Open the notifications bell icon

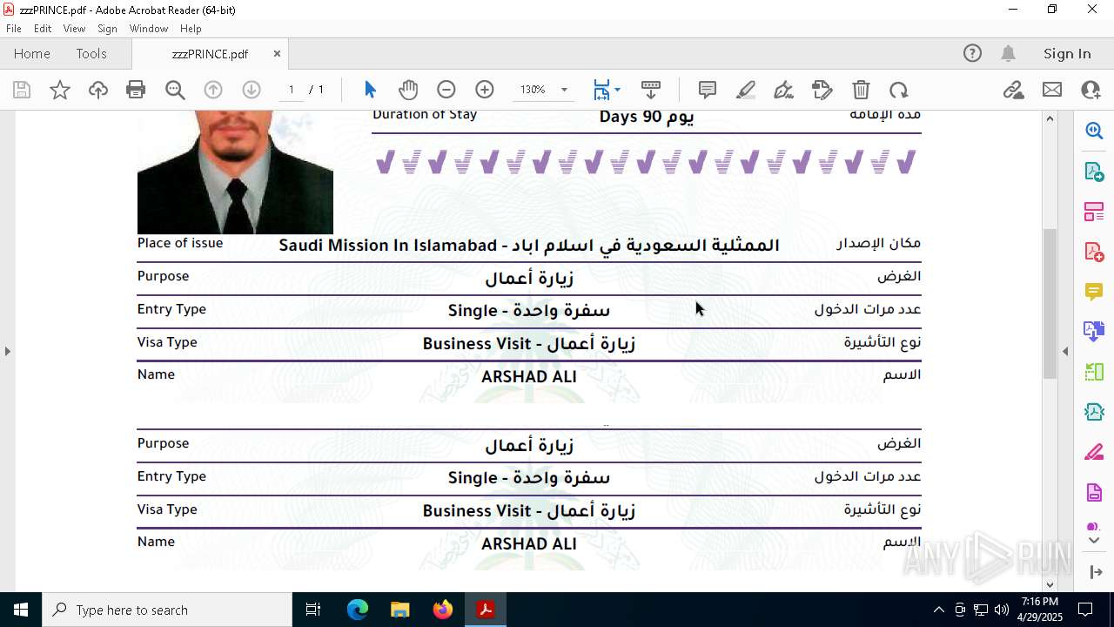(x=1008, y=53)
